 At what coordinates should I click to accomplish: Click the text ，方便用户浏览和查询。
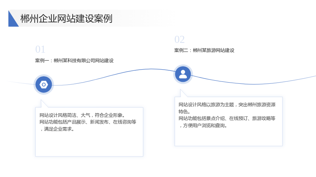pyautogui.click(x=203, y=125)
